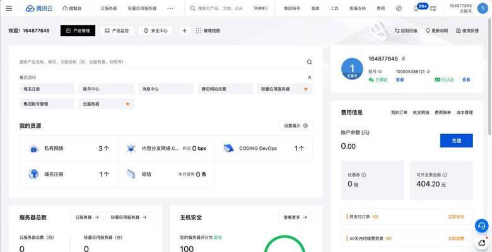The height and width of the screenshot is (252, 492).
Task: Open 管理视图
Action: click(x=208, y=31)
